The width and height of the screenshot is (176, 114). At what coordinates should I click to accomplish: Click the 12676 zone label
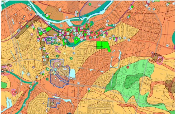57,102
